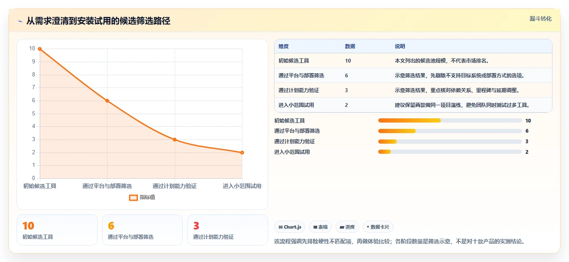The image size is (569, 262).
Task: Open the data card showing 3 通过计划能力验证
Action: click(x=228, y=230)
